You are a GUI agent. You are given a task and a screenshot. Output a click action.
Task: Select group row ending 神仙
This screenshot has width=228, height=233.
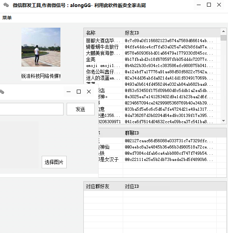(x=104, y=147)
